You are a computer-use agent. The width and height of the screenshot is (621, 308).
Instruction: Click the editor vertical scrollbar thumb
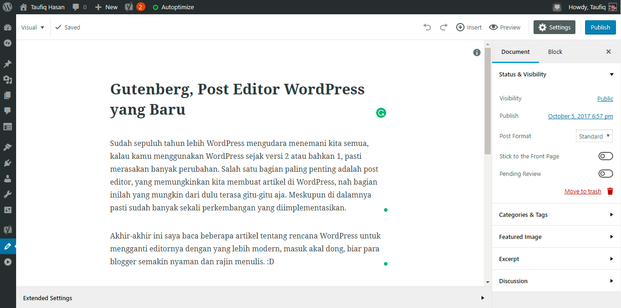click(x=488, y=101)
